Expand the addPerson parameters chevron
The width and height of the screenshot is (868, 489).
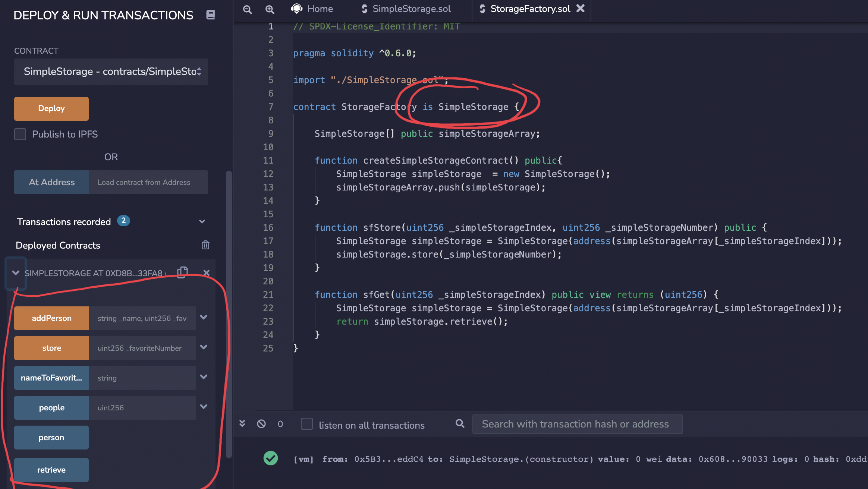pos(204,318)
